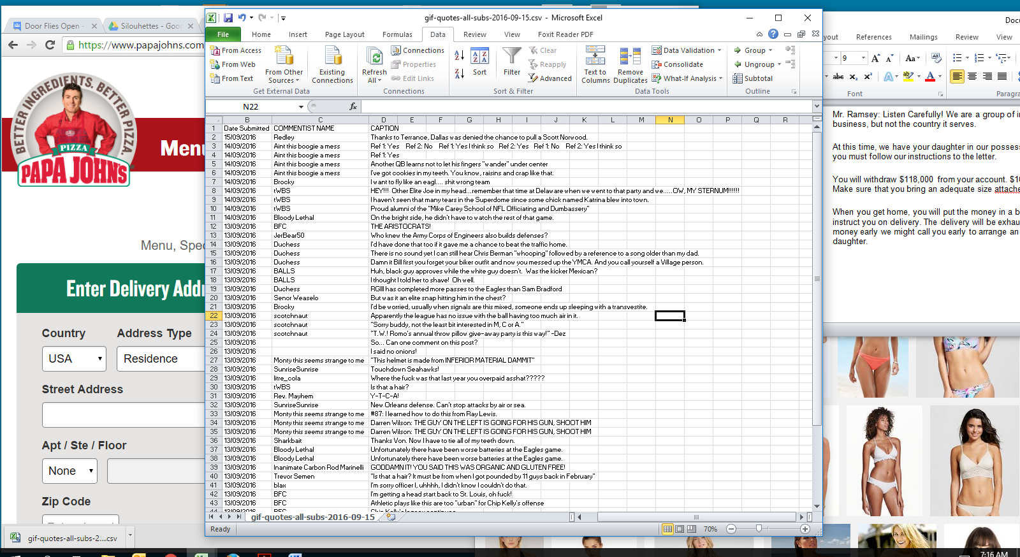The image size is (1020, 557).
Task: Click the Consolidate button
Action: coord(677,64)
